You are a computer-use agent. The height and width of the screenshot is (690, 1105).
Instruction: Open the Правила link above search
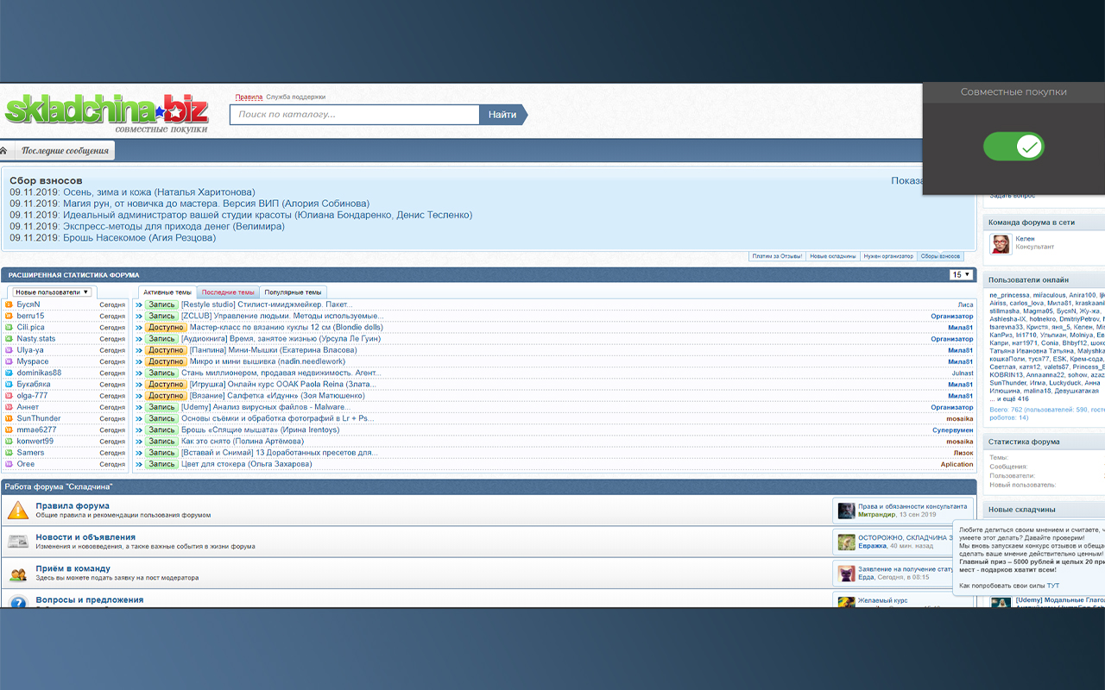249,97
